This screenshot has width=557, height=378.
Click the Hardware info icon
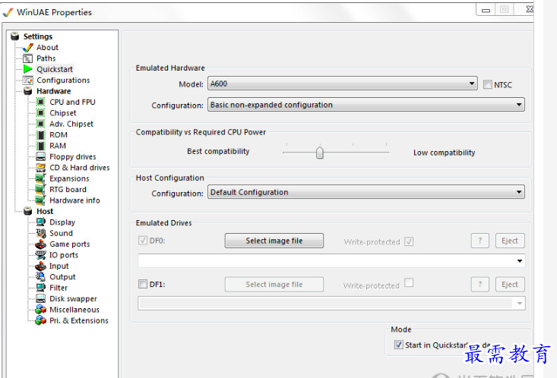tap(40, 200)
